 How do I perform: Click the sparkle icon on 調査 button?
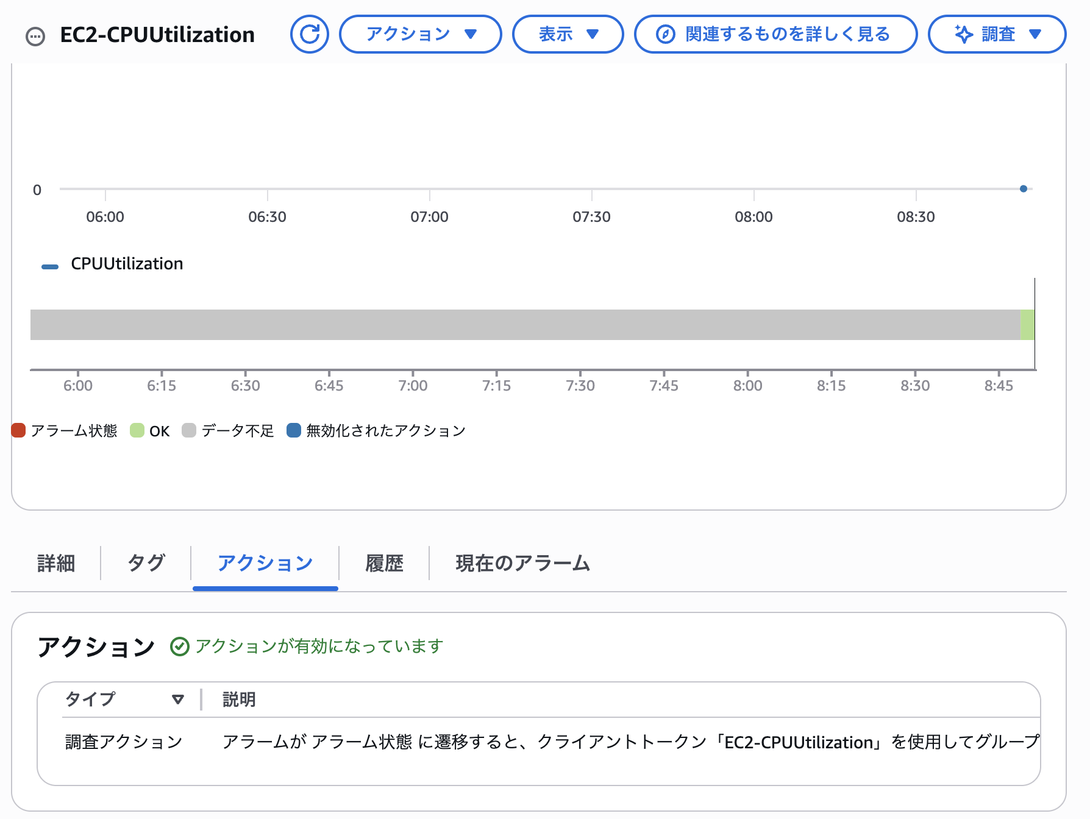pos(964,34)
